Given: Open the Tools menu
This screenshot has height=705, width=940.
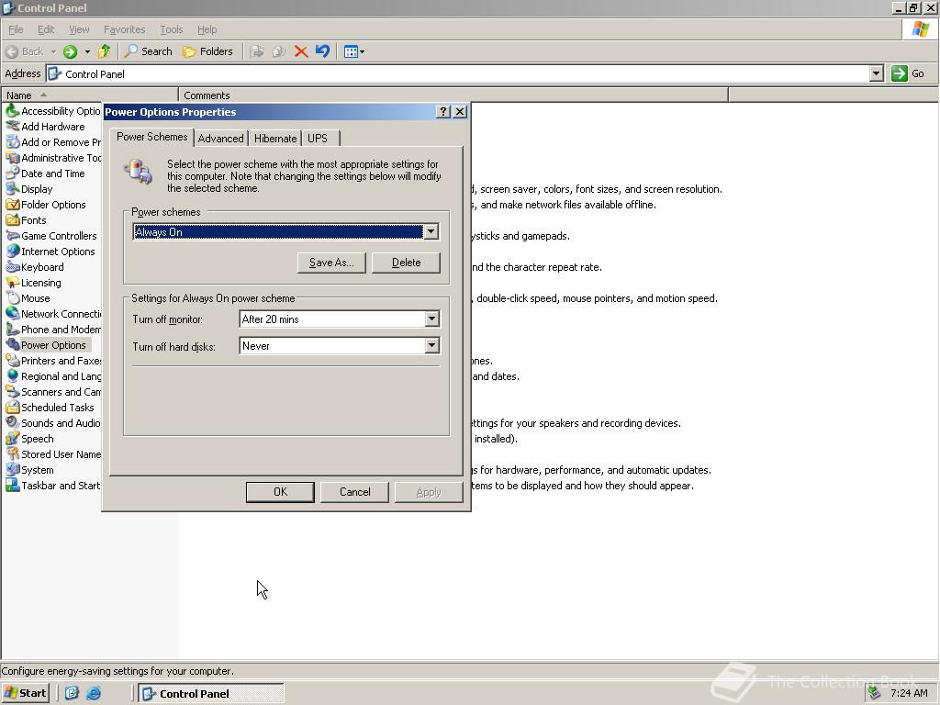Looking at the screenshot, I should pos(171,29).
